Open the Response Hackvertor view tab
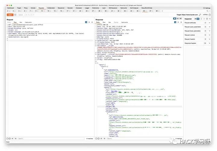This screenshot has height=151, width=217. (x=124, y=22)
